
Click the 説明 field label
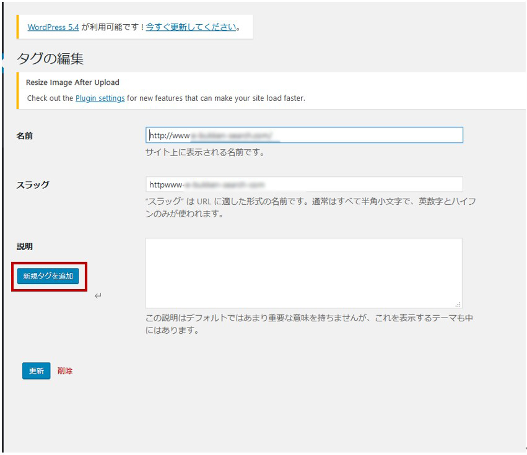[x=25, y=246]
